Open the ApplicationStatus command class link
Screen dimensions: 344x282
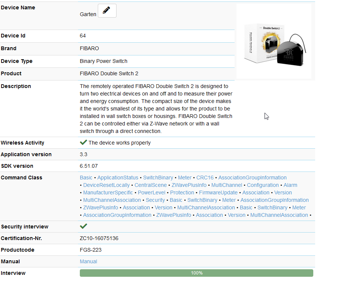(118, 178)
